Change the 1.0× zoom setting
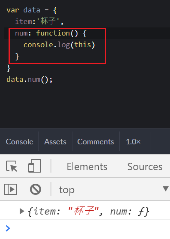The image size is (170, 239). point(133,142)
